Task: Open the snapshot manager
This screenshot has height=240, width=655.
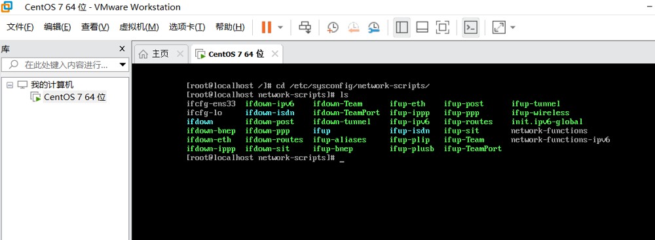Action: [x=374, y=27]
